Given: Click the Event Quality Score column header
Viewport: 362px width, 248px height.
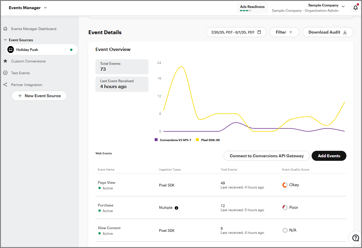Looking at the screenshot, I should click(x=295, y=170).
